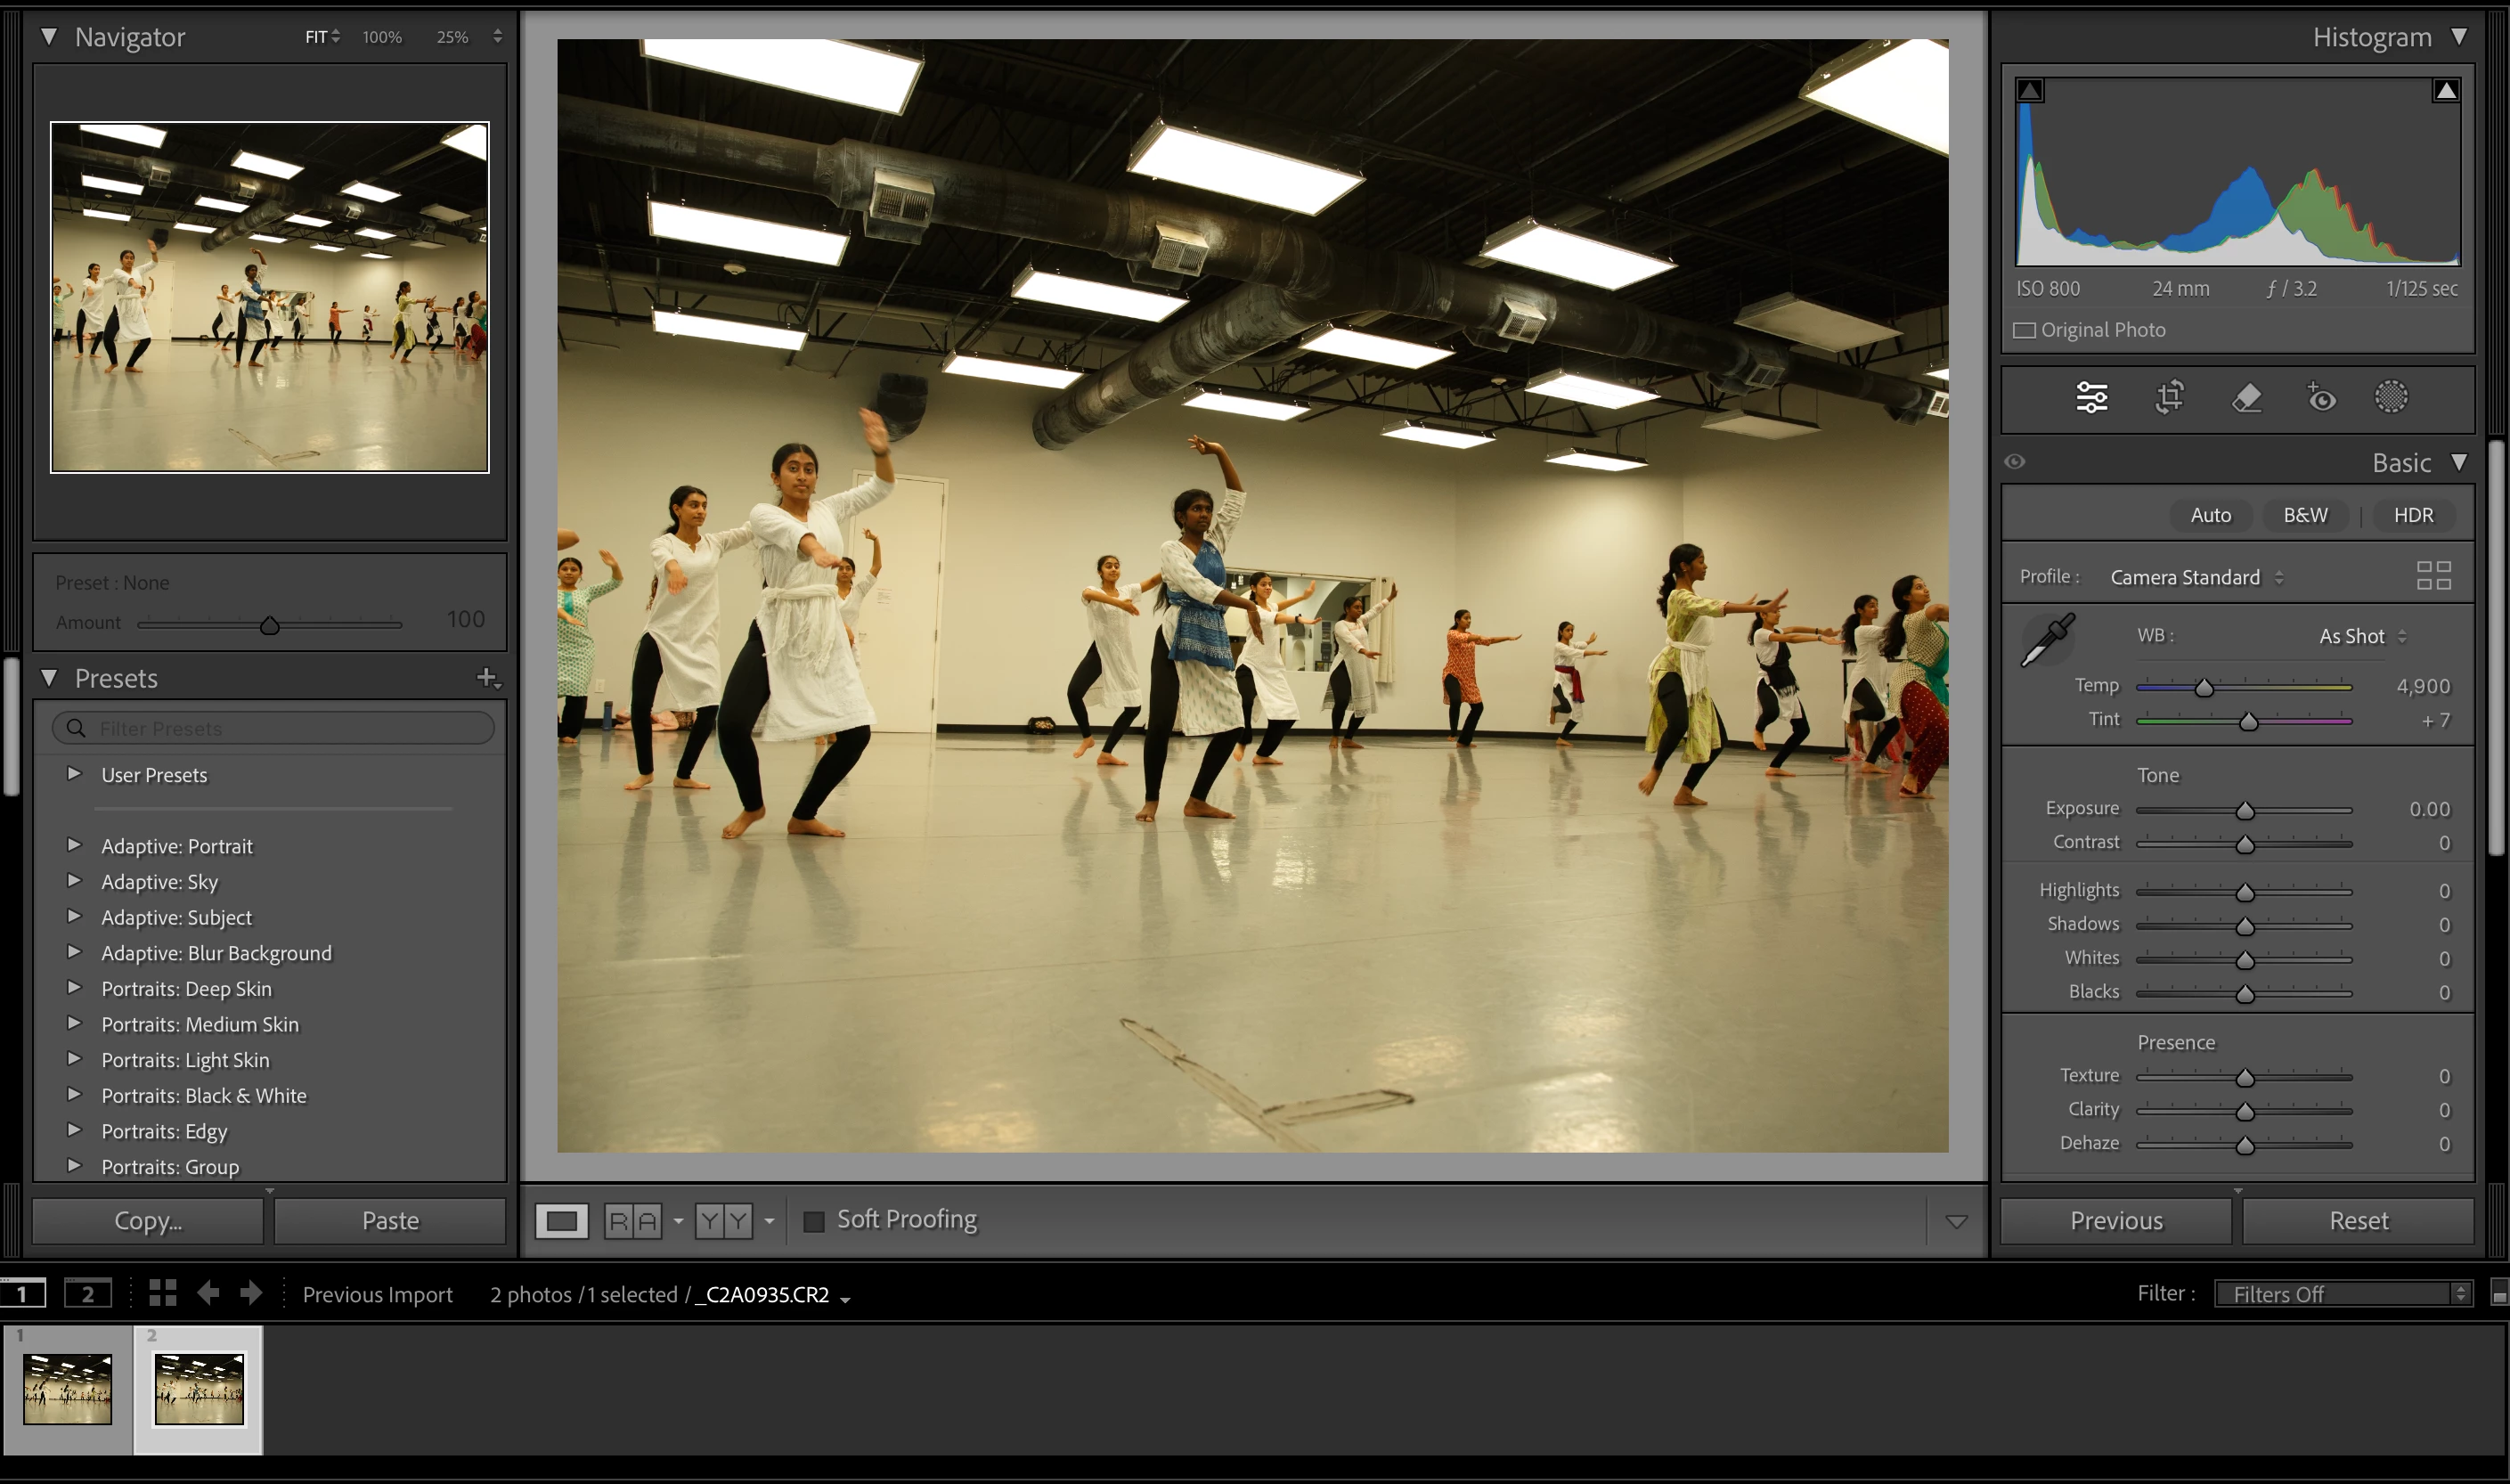Open the Masking tool

click(x=2391, y=397)
